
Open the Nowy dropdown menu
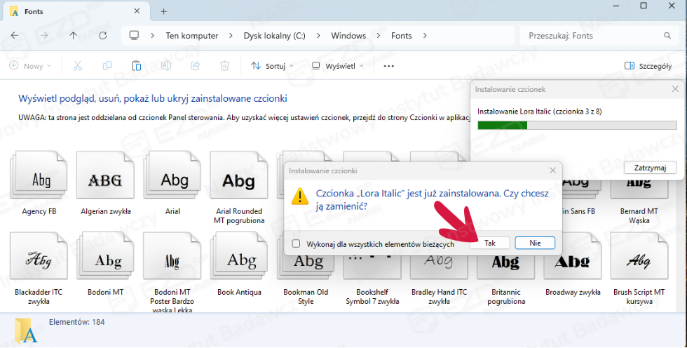(30, 66)
